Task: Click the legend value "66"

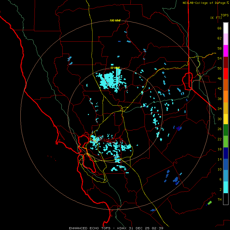Action: tap(220, 28)
